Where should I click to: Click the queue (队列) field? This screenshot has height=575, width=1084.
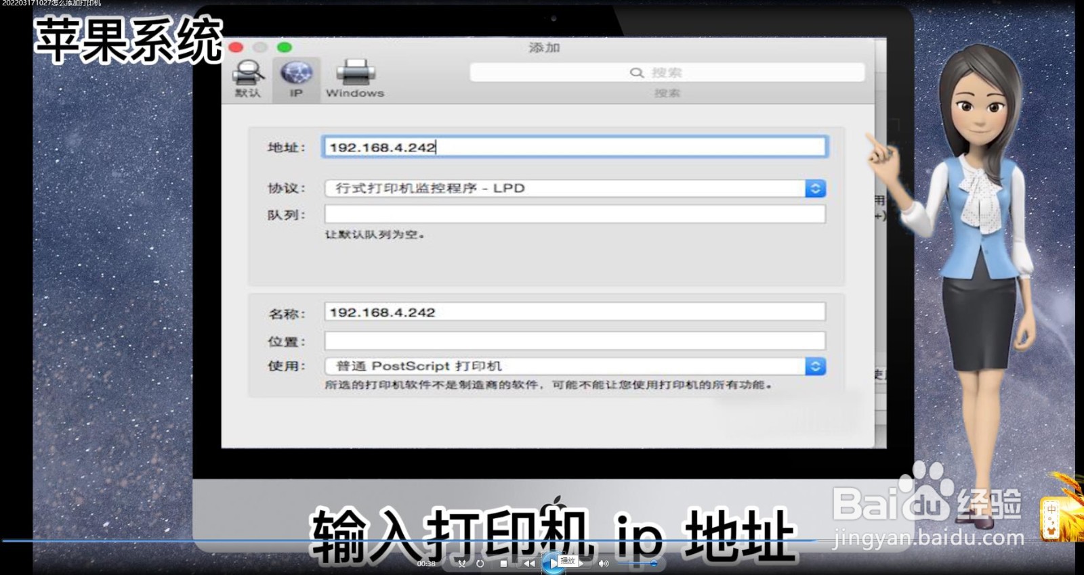575,214
